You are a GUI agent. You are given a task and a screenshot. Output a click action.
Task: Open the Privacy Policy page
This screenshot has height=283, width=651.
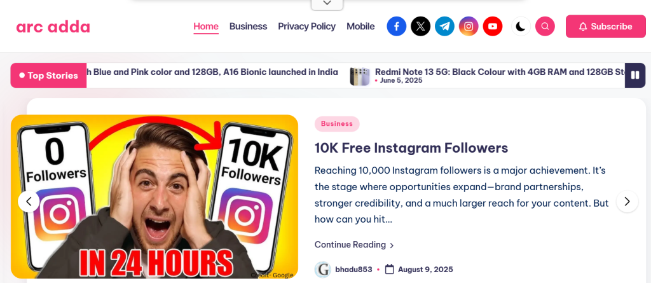coord(307,27)
